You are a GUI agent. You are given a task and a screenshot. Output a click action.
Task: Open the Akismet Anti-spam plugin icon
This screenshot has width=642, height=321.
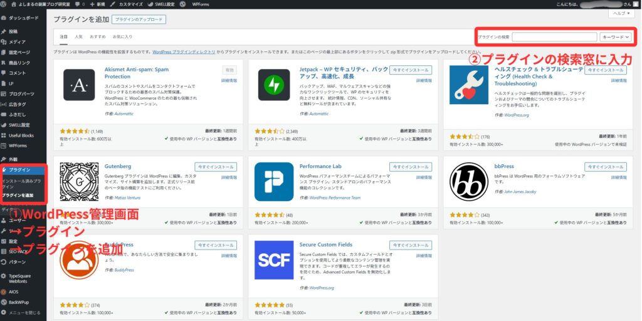pos(79,85)
